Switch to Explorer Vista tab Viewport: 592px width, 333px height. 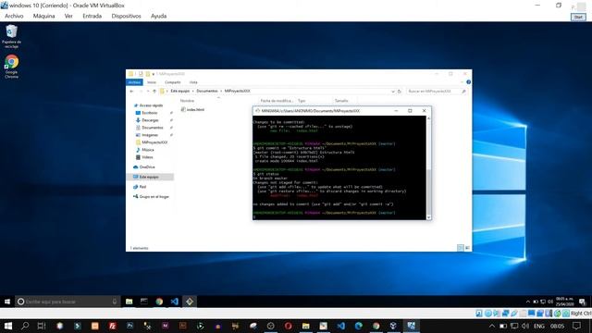(193, 82)
